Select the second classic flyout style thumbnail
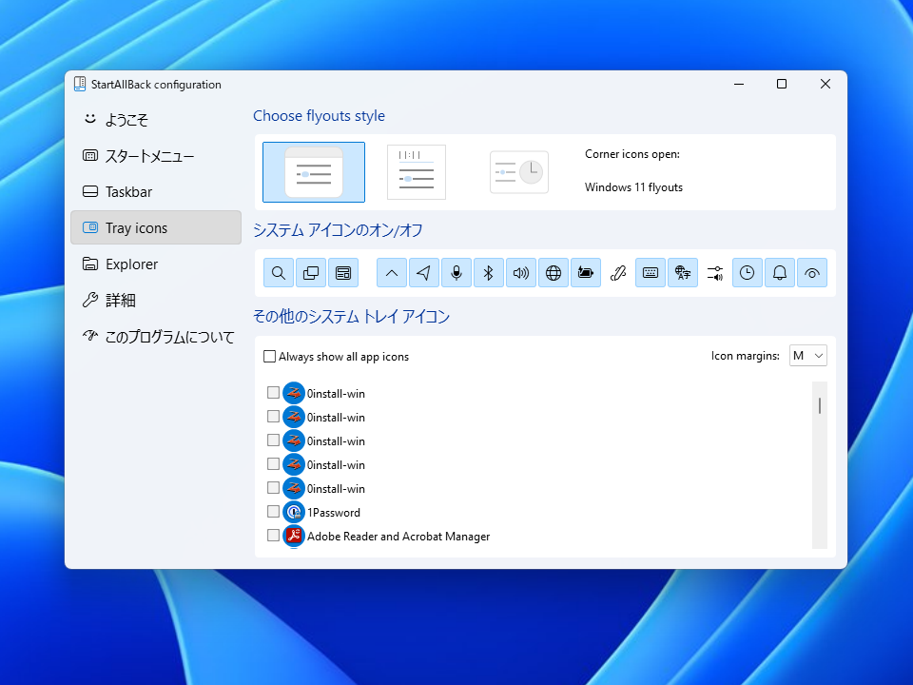The image size is (913, 685). click(x=417, y=172)
